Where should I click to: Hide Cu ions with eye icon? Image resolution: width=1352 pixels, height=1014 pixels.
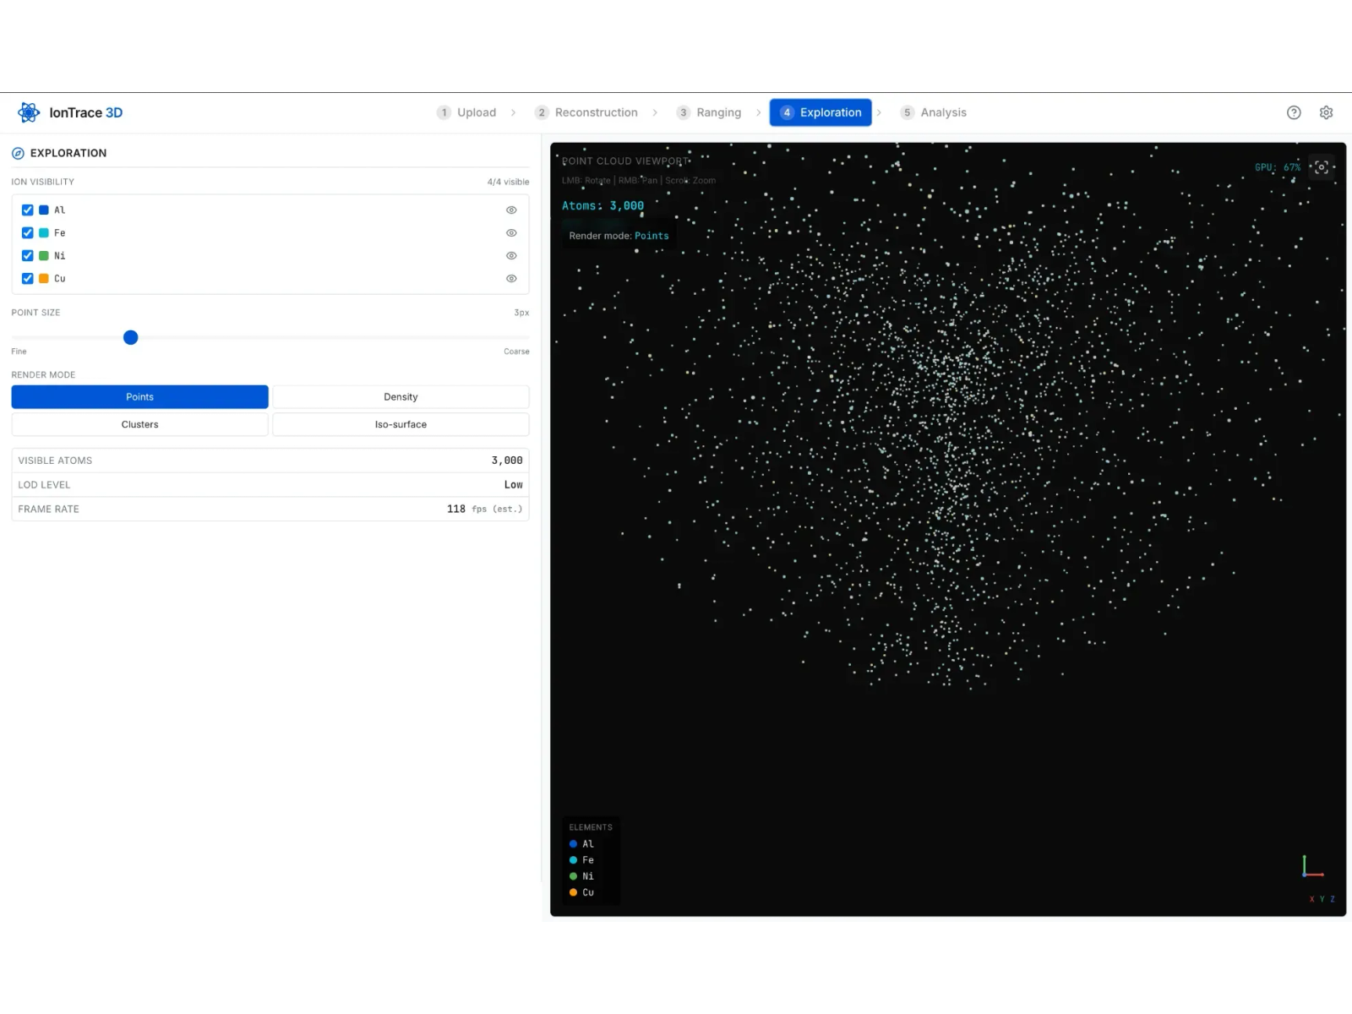(x=511, y=278)
